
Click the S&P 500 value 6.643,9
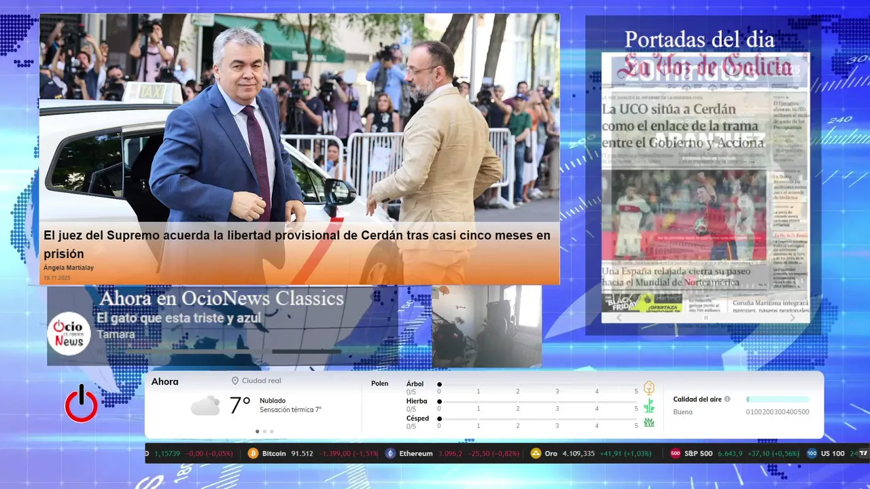tap(729, 454)
